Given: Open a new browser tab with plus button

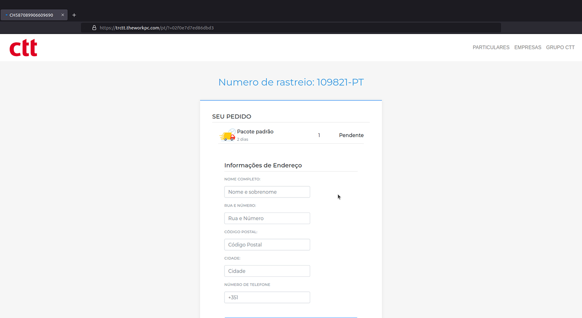Looking at the screenshot, I should click(x=74, y=15).
